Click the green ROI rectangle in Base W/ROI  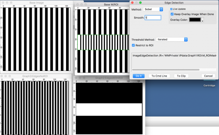click(x=103, y=42)
